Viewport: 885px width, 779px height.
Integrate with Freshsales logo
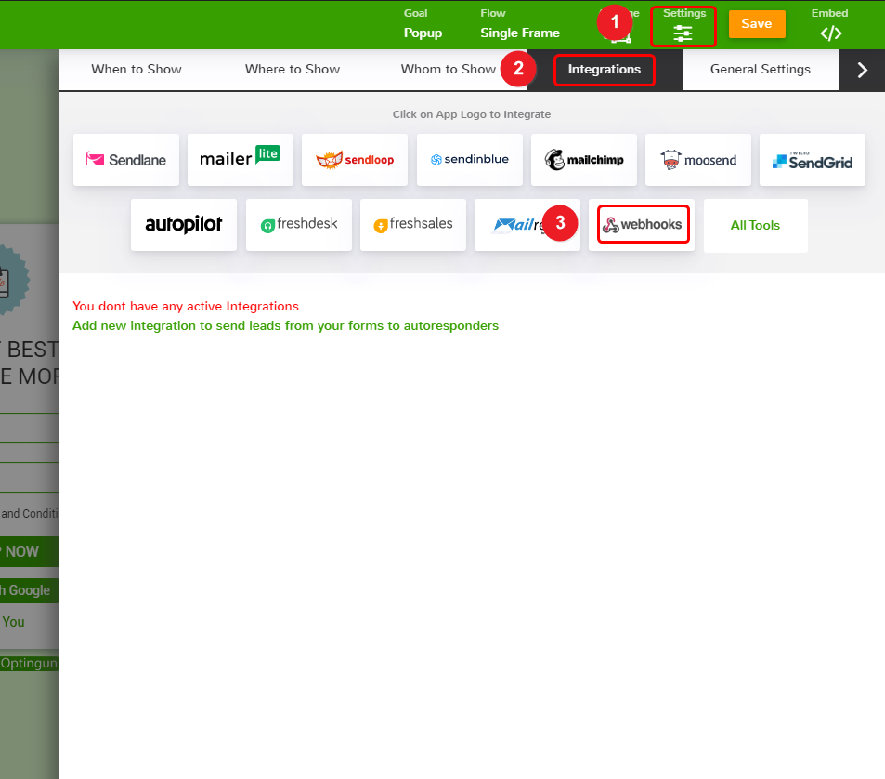coord(413,225)
